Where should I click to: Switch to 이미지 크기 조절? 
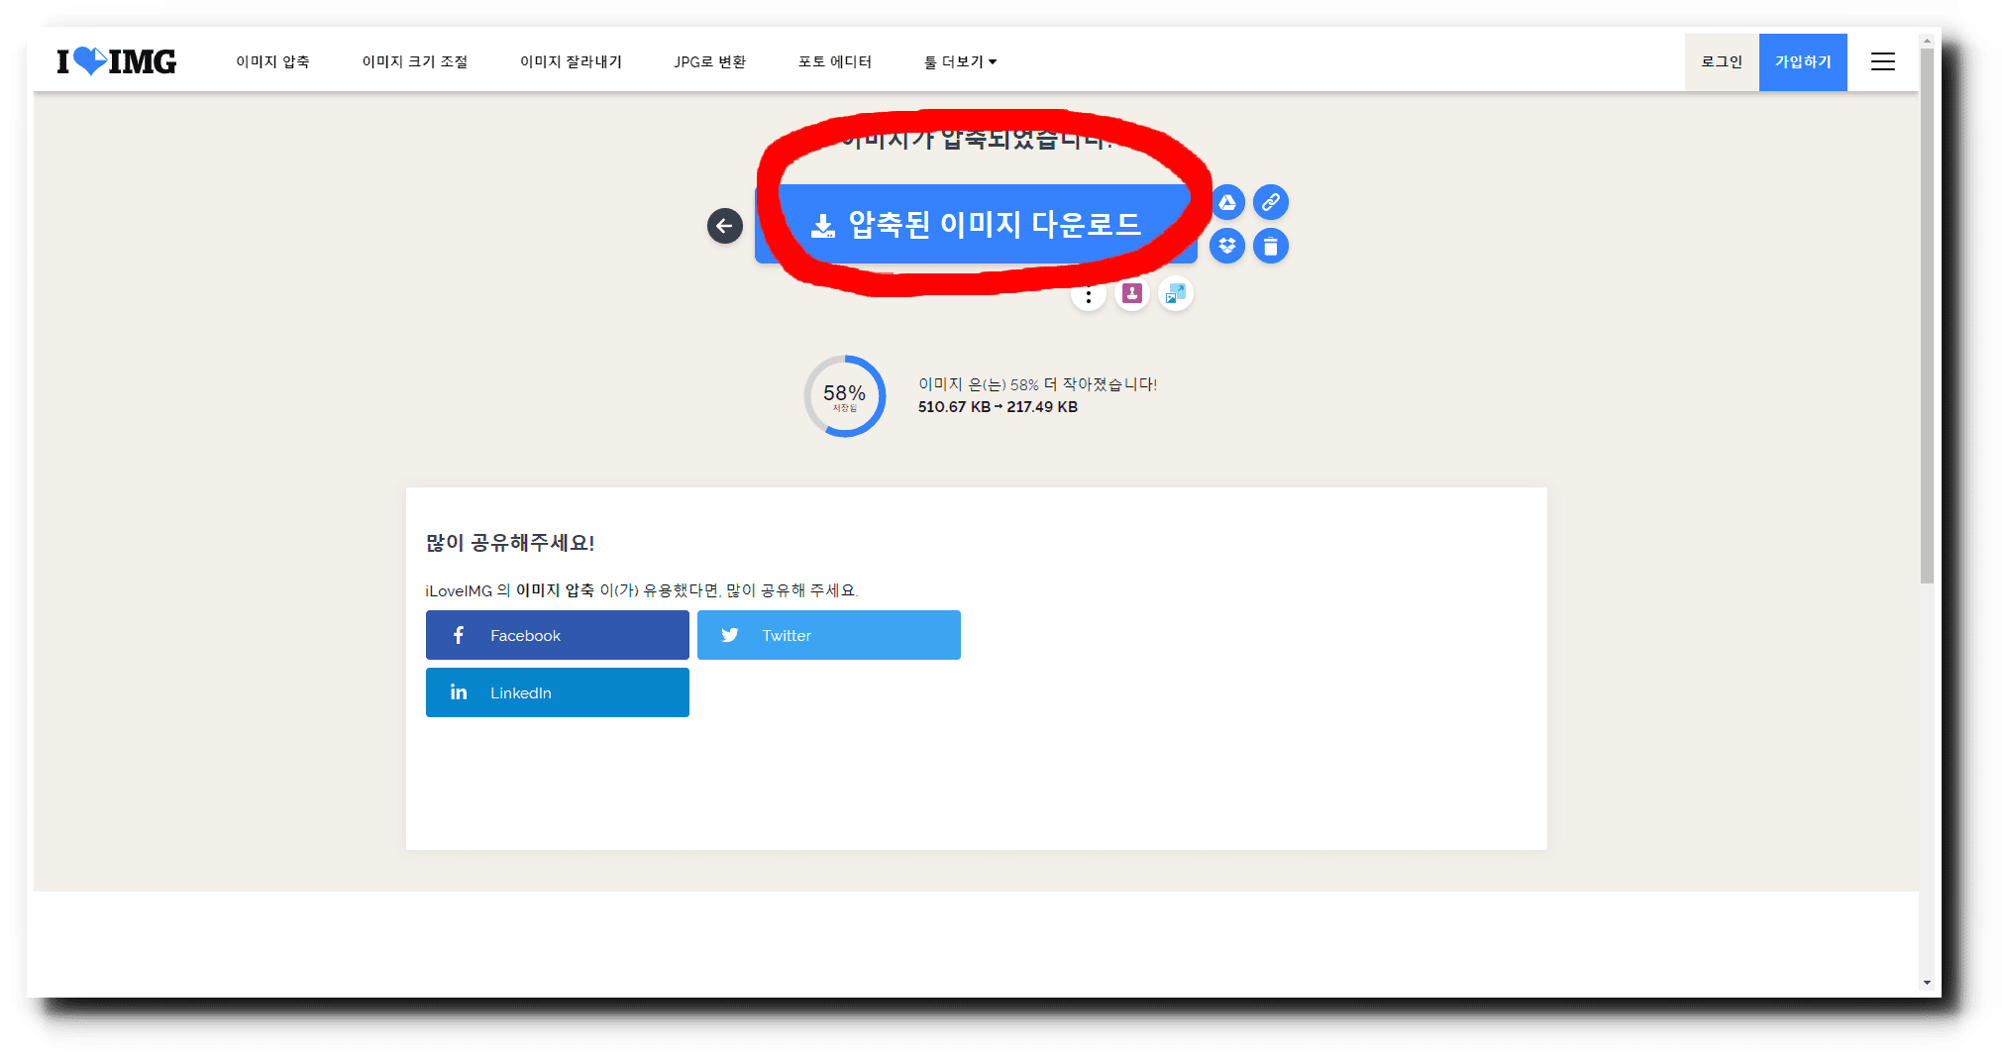(x=417, y=60)
